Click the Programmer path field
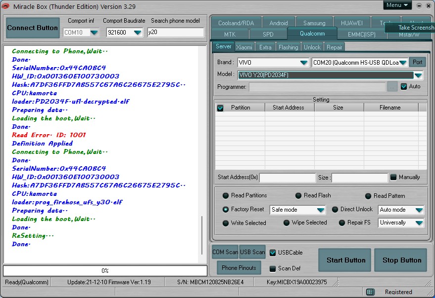Viewport: 435px width, 298px height. (317, 87)
